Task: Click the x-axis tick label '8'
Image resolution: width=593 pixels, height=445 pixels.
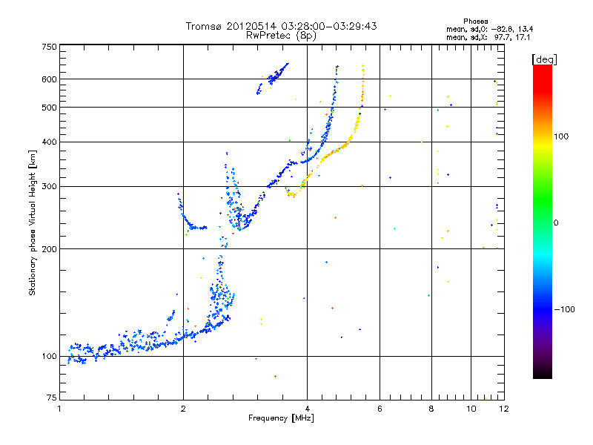Action: click(431, 409)
